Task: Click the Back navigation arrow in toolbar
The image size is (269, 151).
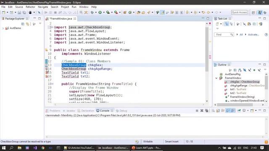Action: [208, 12]
